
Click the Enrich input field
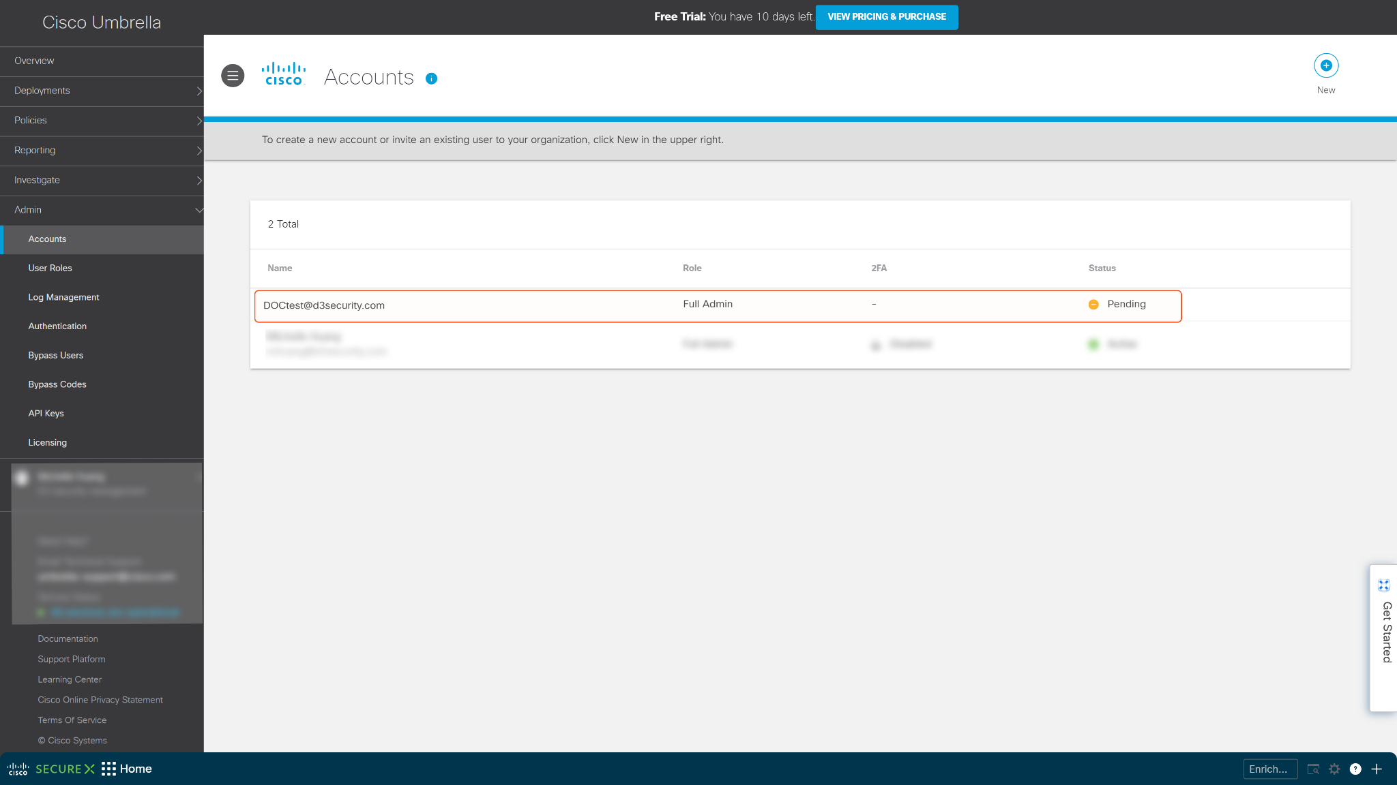[1269, 769]
